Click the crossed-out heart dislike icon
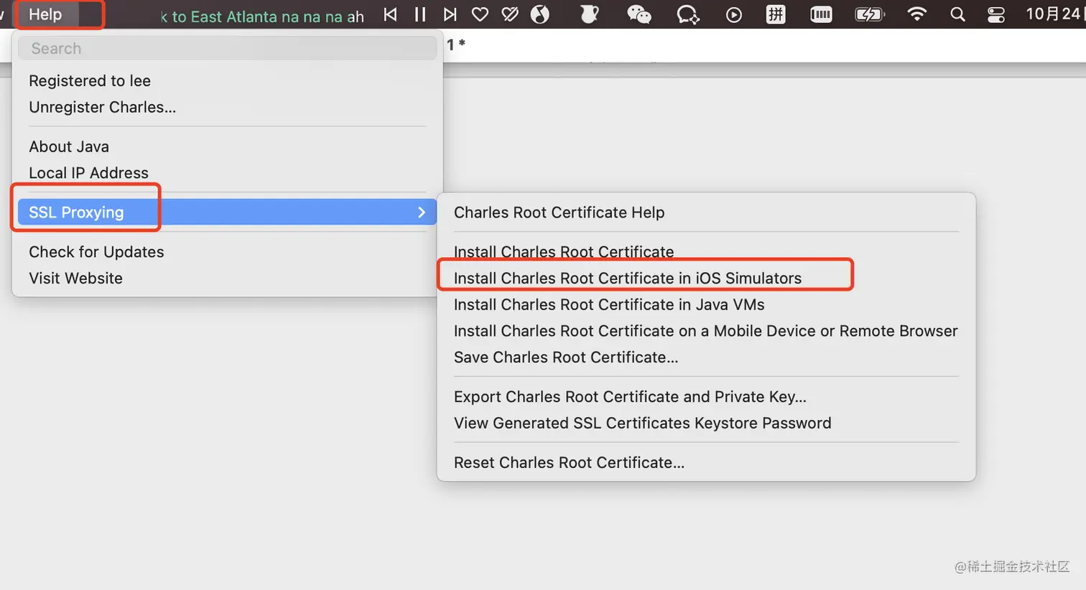Image resolution: width=1086 pixels, height=590 pixels. point(510,14)
